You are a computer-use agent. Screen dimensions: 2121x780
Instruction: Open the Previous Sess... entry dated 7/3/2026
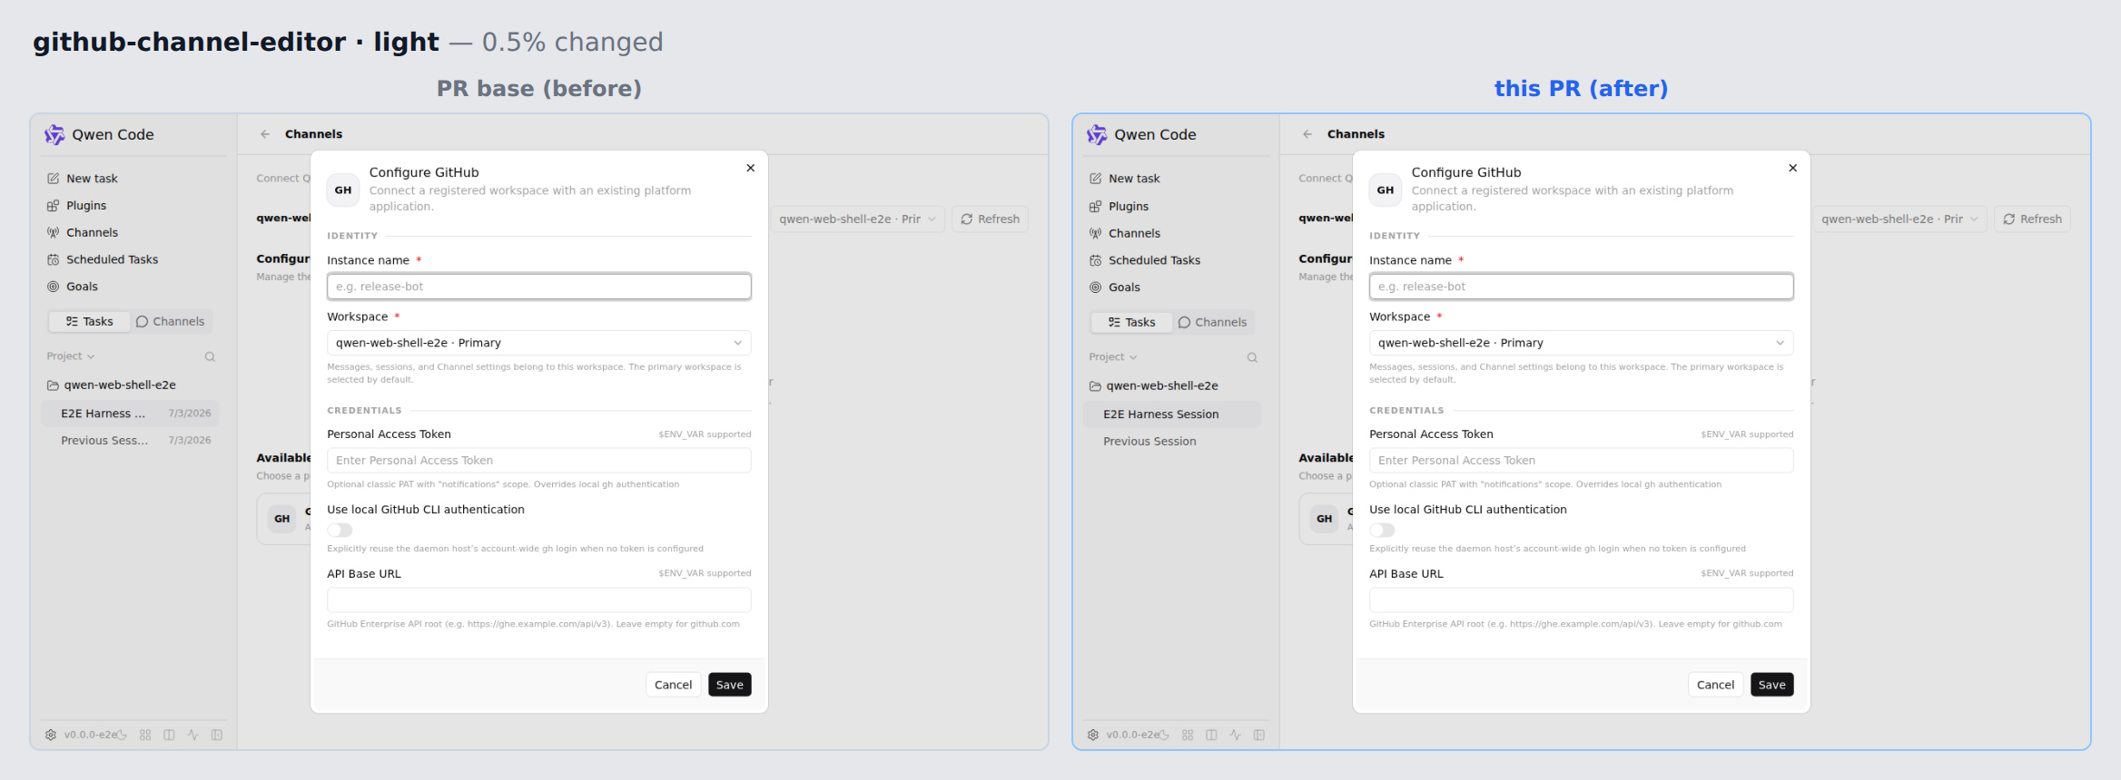click(x=131, y=441)
